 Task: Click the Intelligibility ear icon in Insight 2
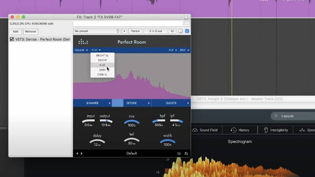[x=266, y=130]
